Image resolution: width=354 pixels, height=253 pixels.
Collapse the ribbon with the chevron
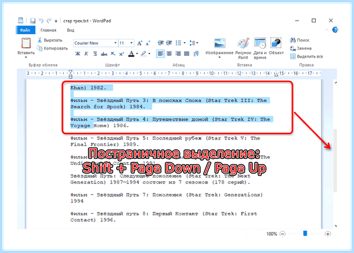click(x=327, y=30)
